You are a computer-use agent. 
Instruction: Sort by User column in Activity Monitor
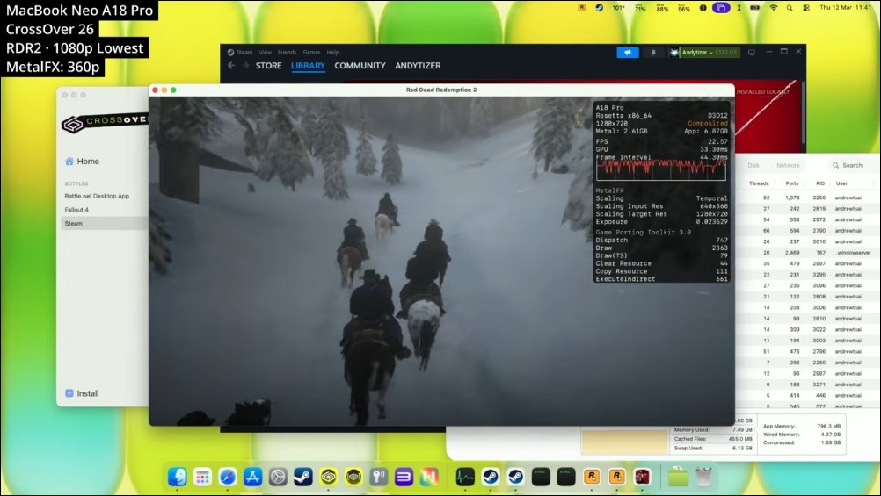pyautogui.click(x=841, y=183)
